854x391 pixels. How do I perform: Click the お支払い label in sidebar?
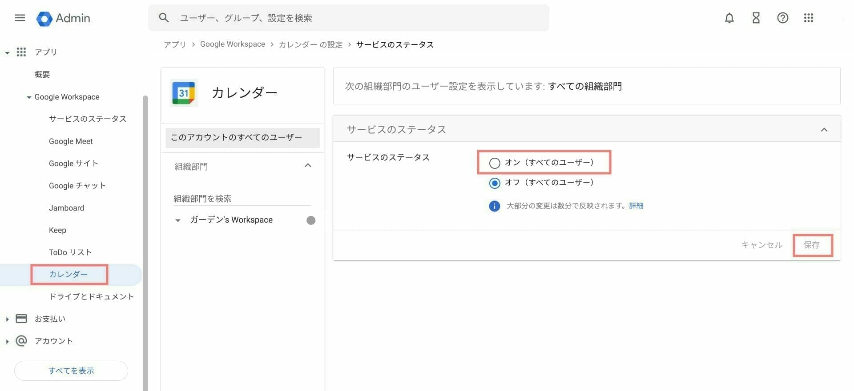pyautogui.click(x=50, y=319)
